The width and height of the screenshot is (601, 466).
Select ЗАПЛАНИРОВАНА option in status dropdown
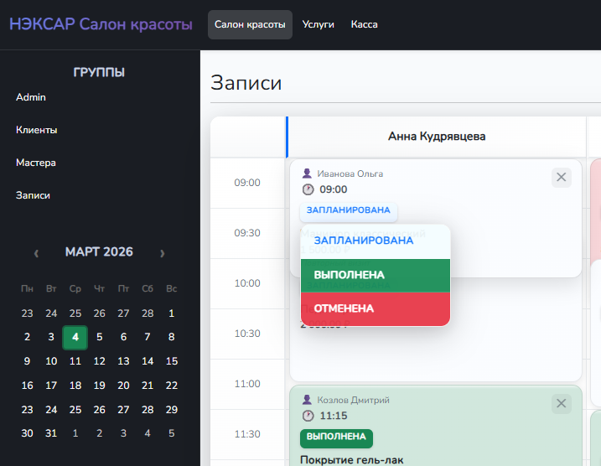[364, 241]
